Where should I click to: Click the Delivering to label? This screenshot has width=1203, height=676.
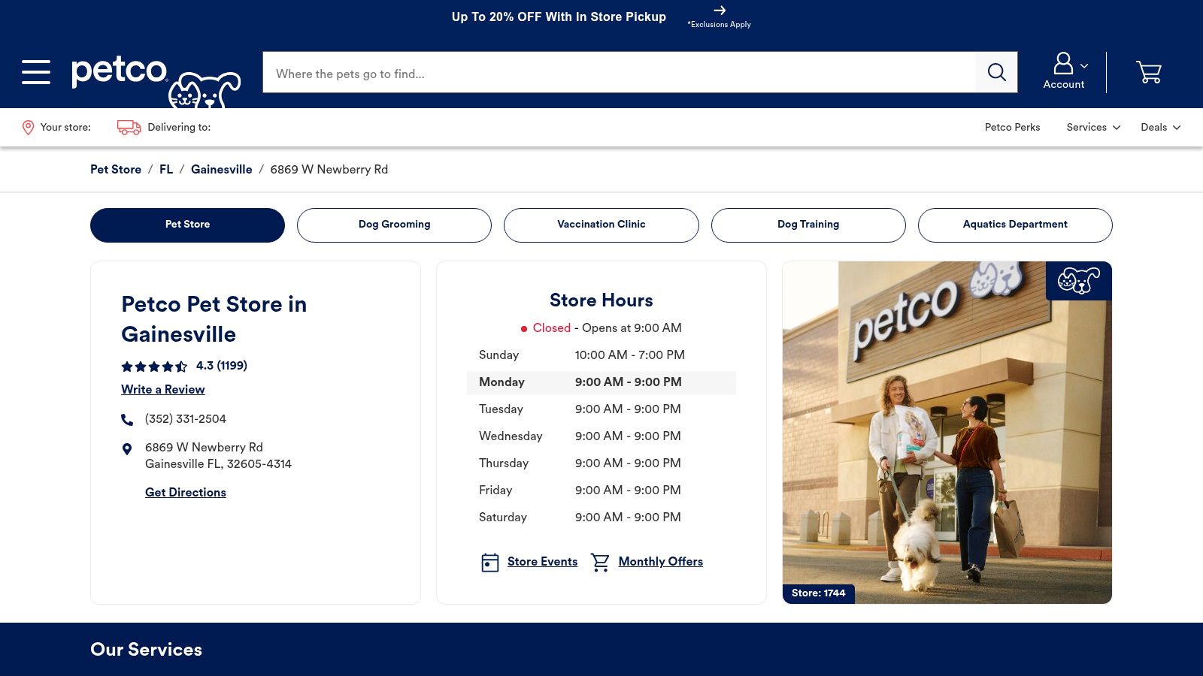click(179, 128)
